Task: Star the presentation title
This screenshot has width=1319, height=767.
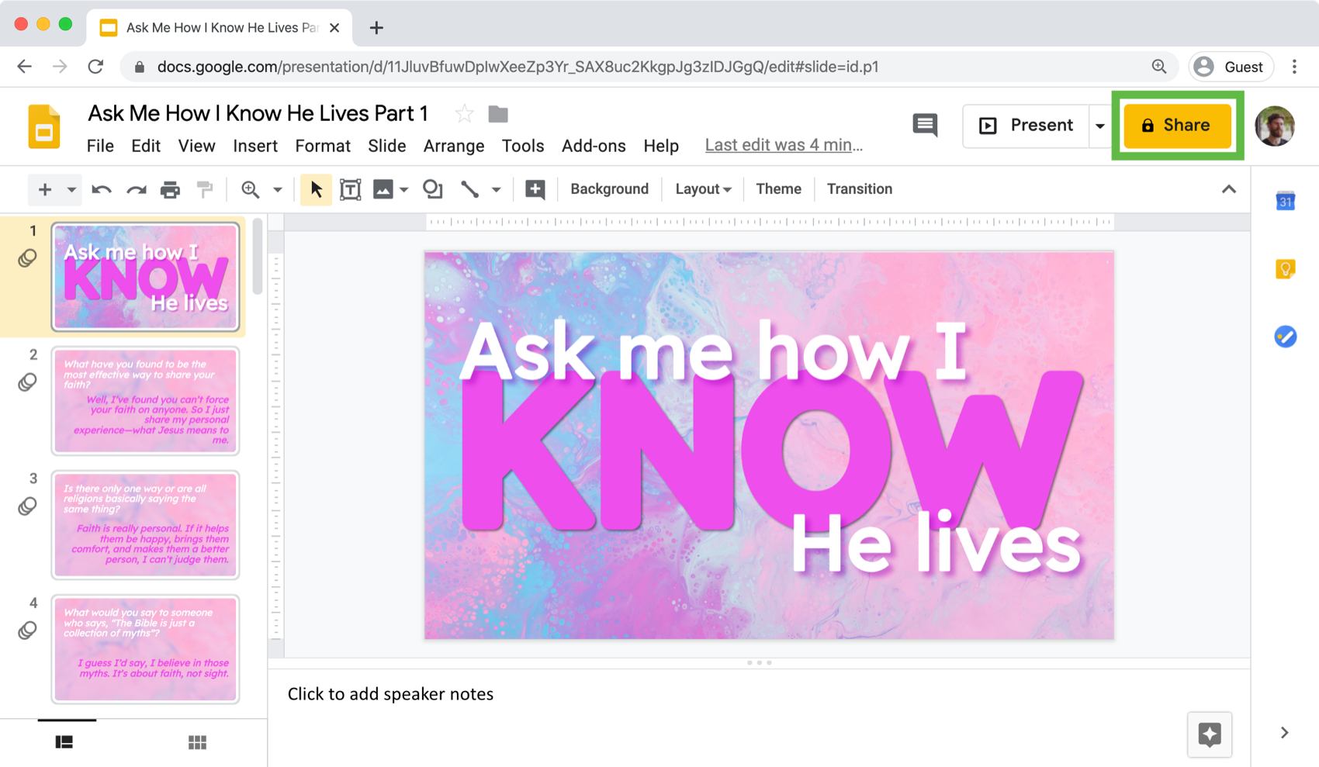Action: click(464, 114)
